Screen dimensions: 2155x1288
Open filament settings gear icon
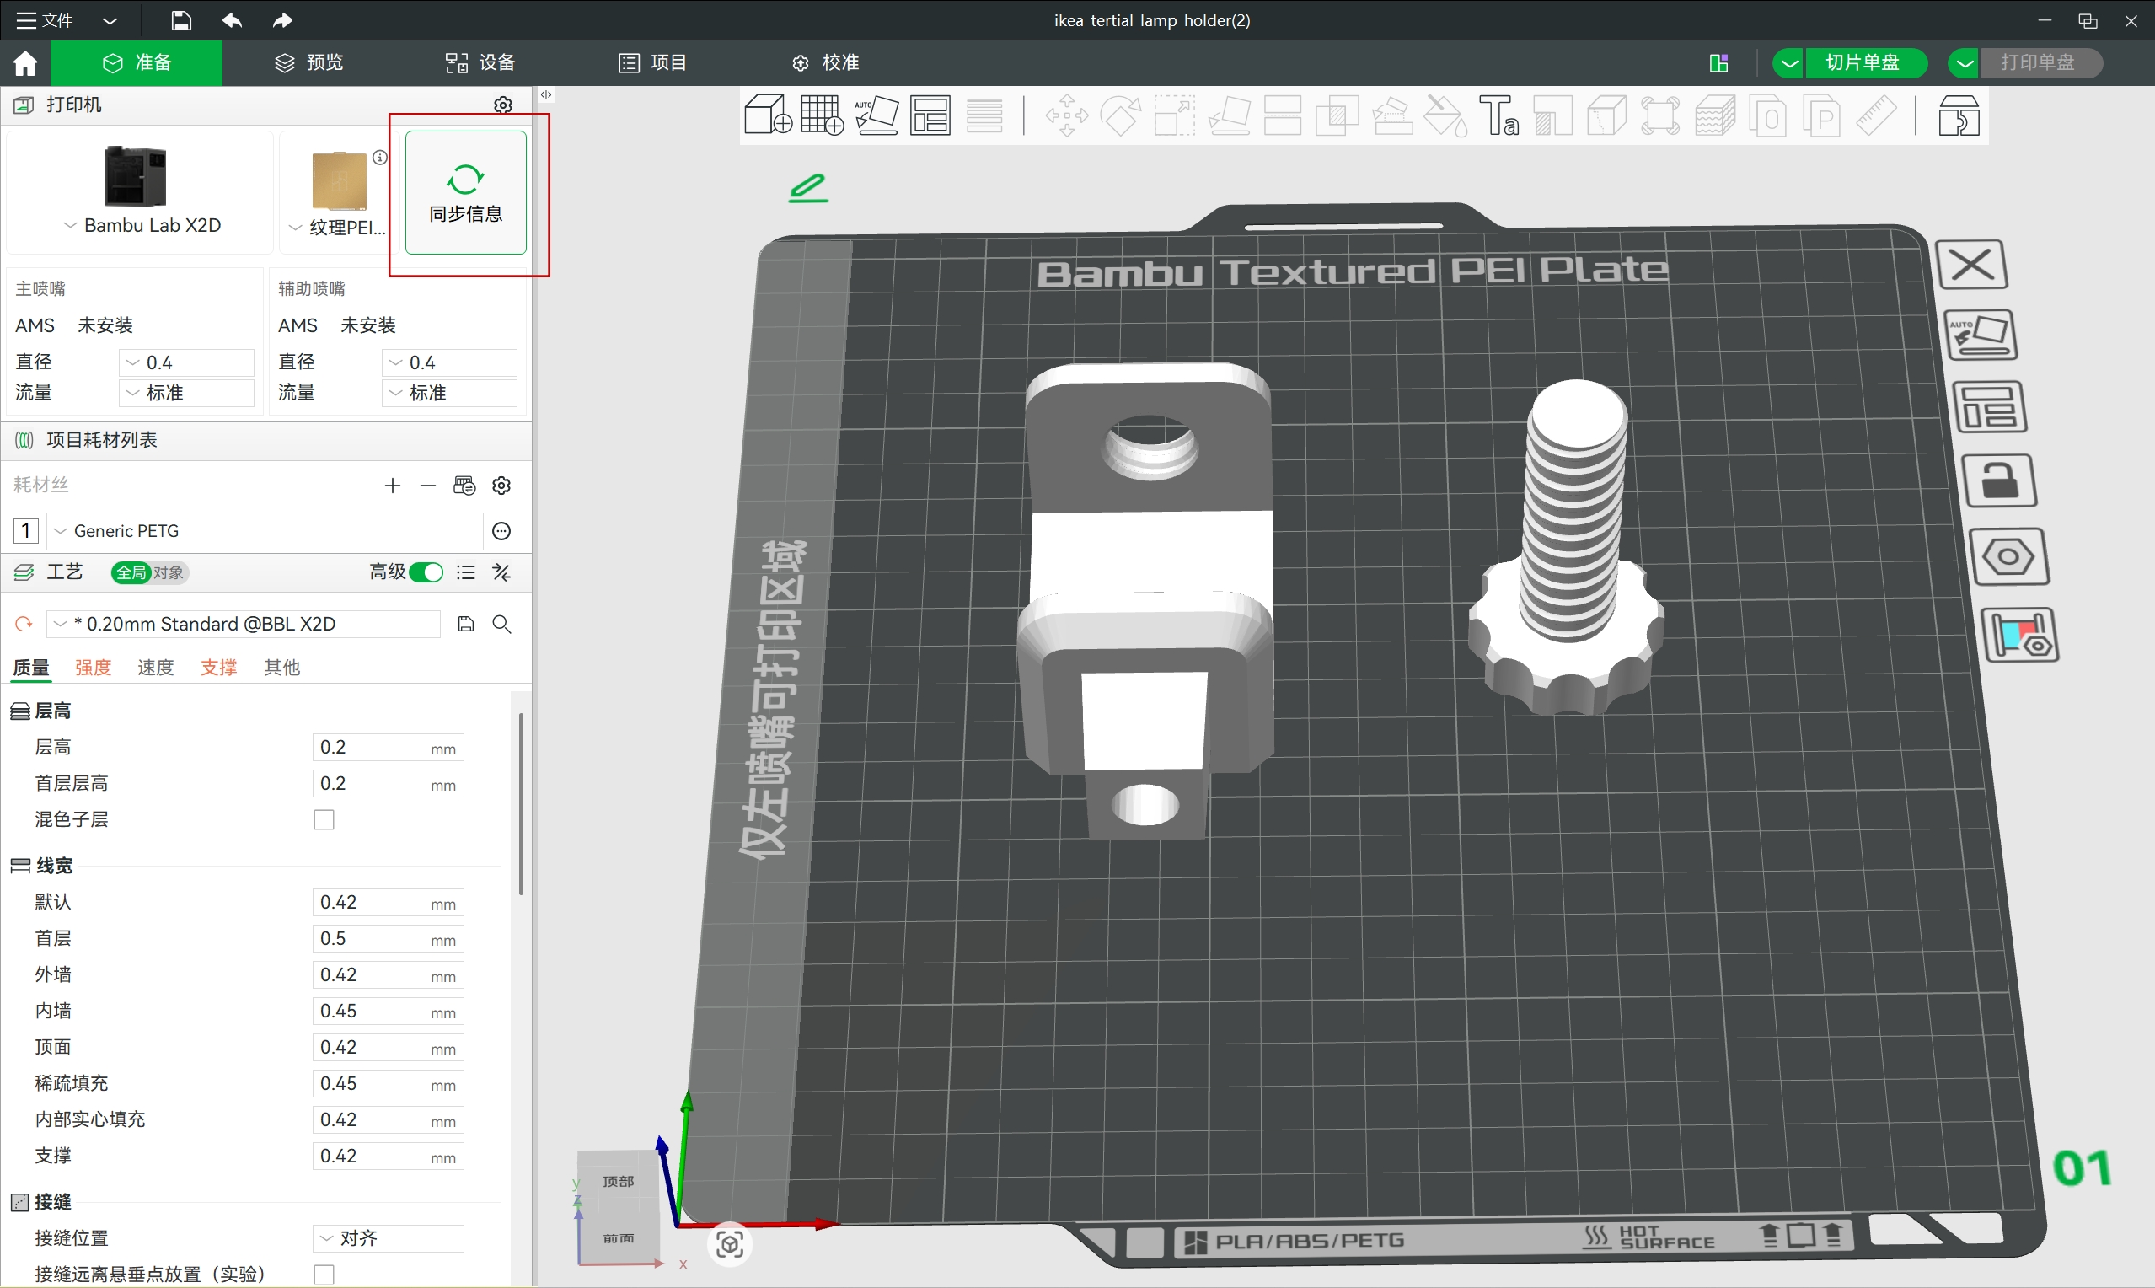[x=501, y=486]
